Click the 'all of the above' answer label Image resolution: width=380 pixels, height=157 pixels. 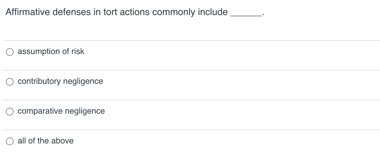coord(45,141)
